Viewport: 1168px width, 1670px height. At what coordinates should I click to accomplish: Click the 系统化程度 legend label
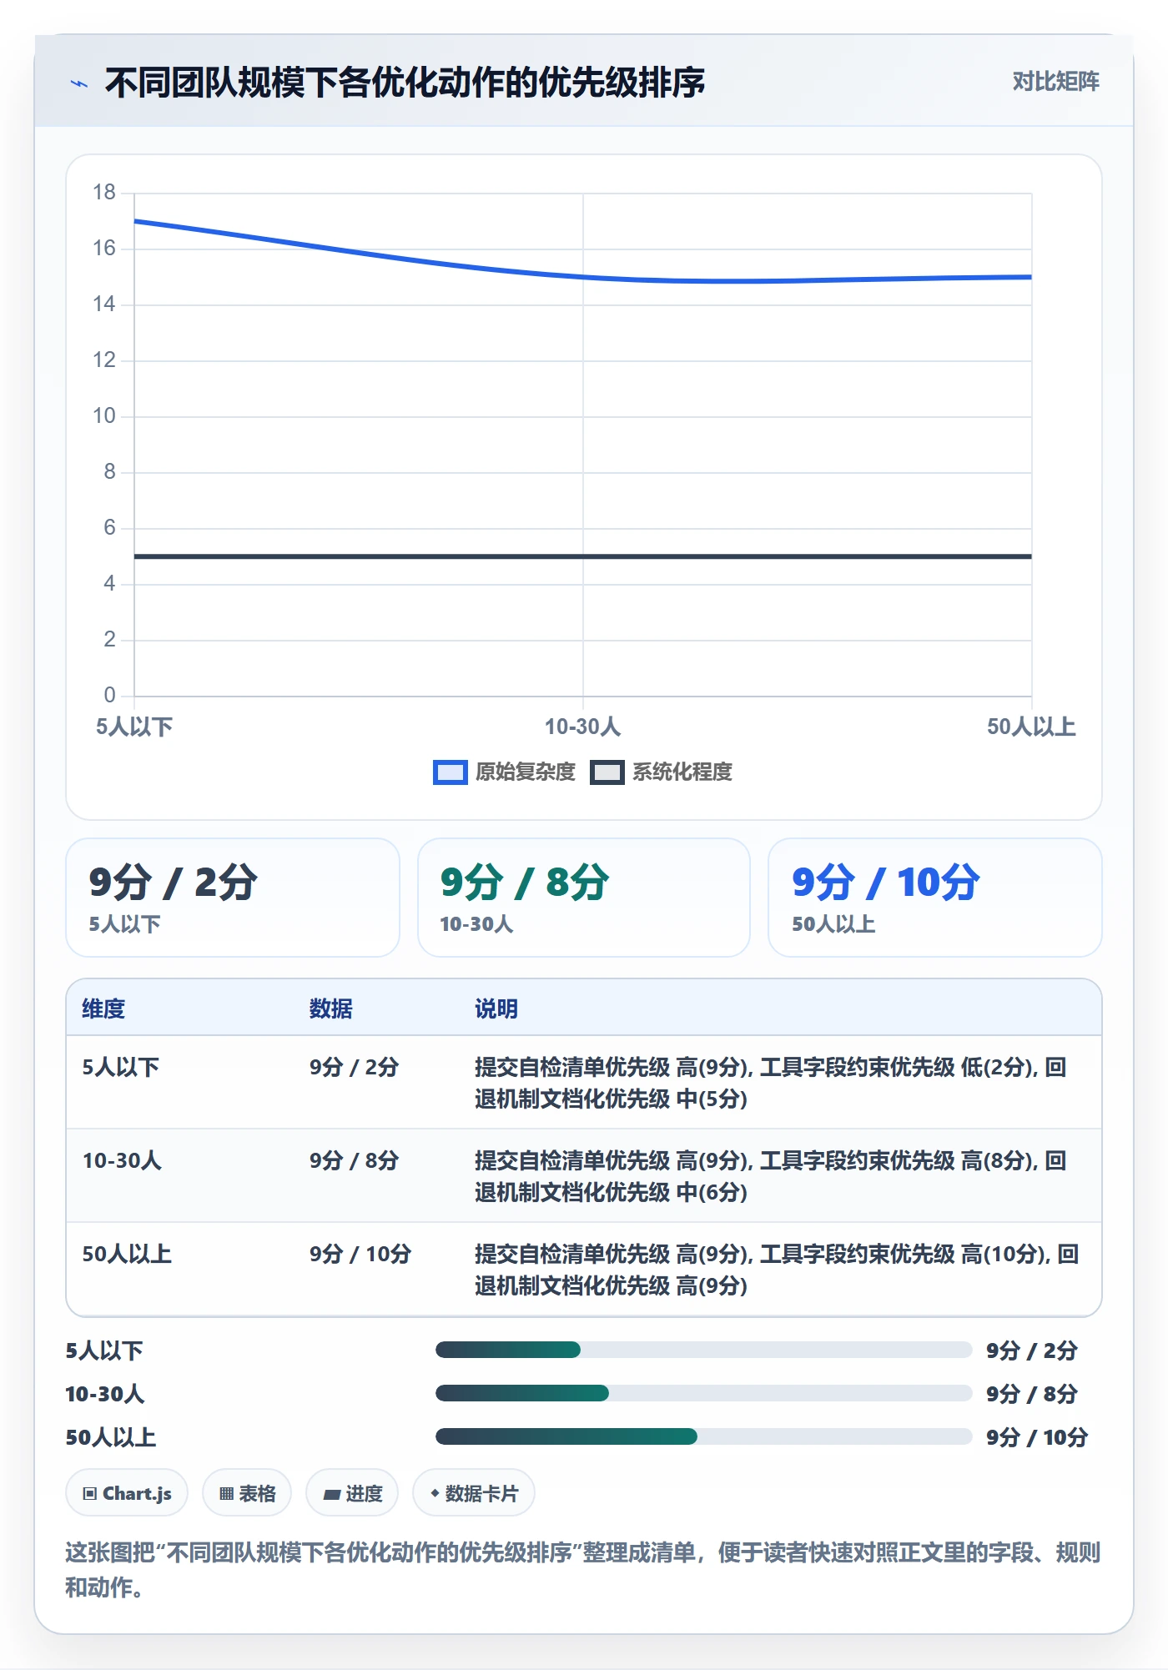tap(682, 772)
